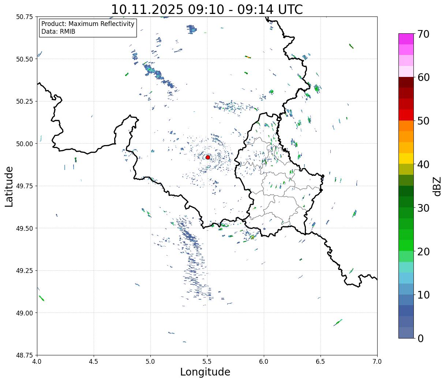Click the dark maroon colorbar segment below 60
The height and width of the screenshot is (381, 446).
[x=406, y=82]
